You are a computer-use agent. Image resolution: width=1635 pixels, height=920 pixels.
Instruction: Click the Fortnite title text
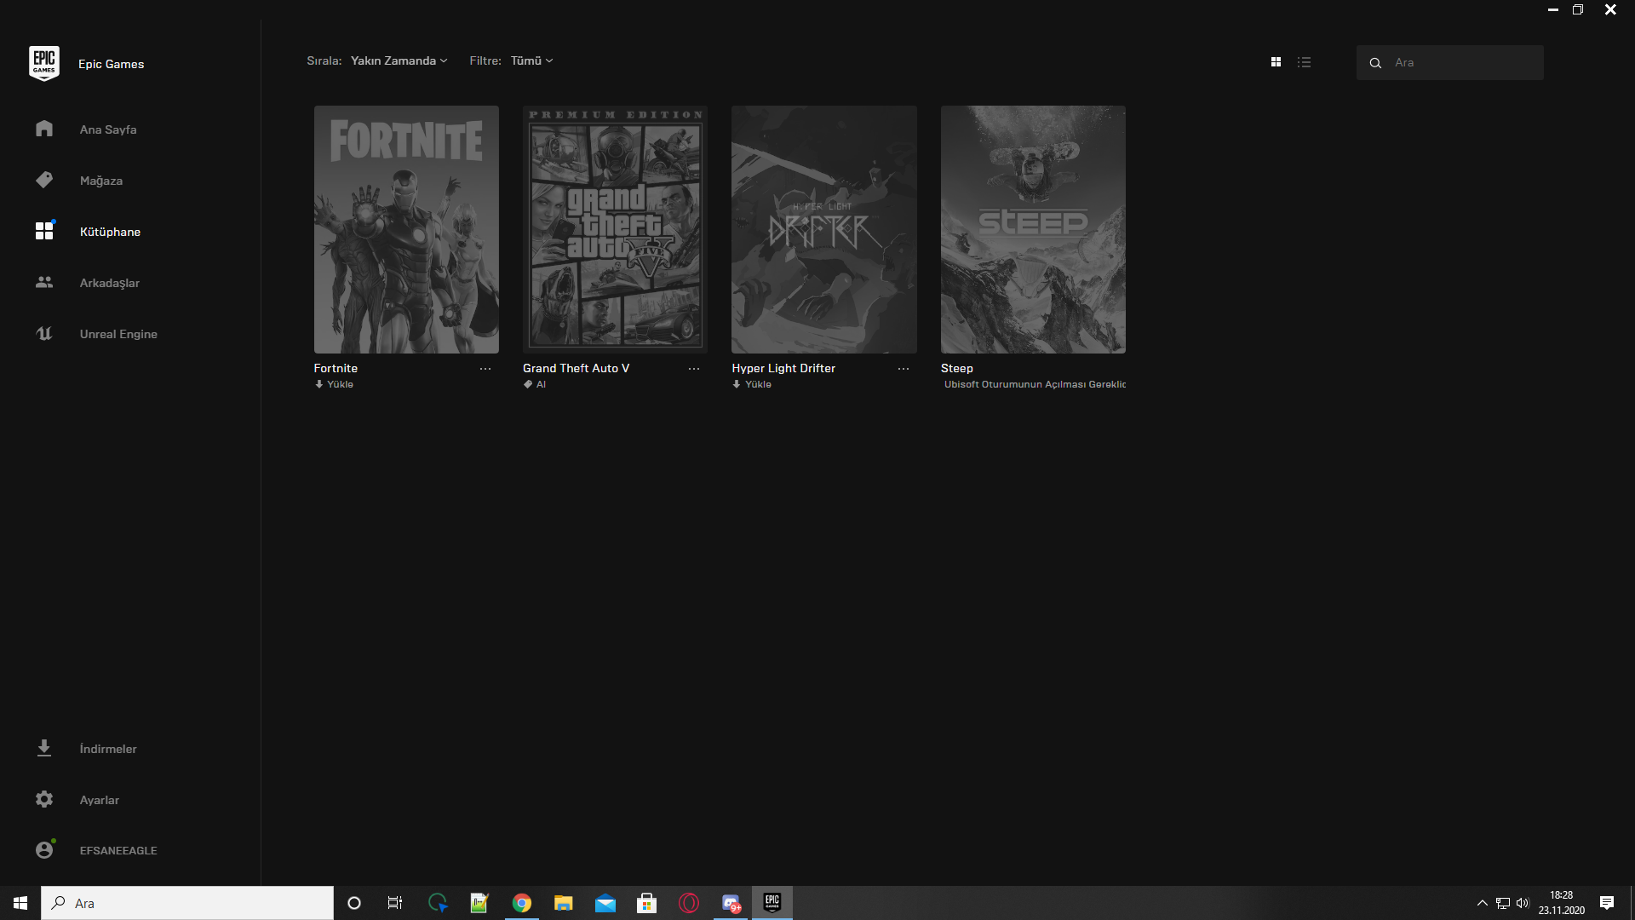336,368
